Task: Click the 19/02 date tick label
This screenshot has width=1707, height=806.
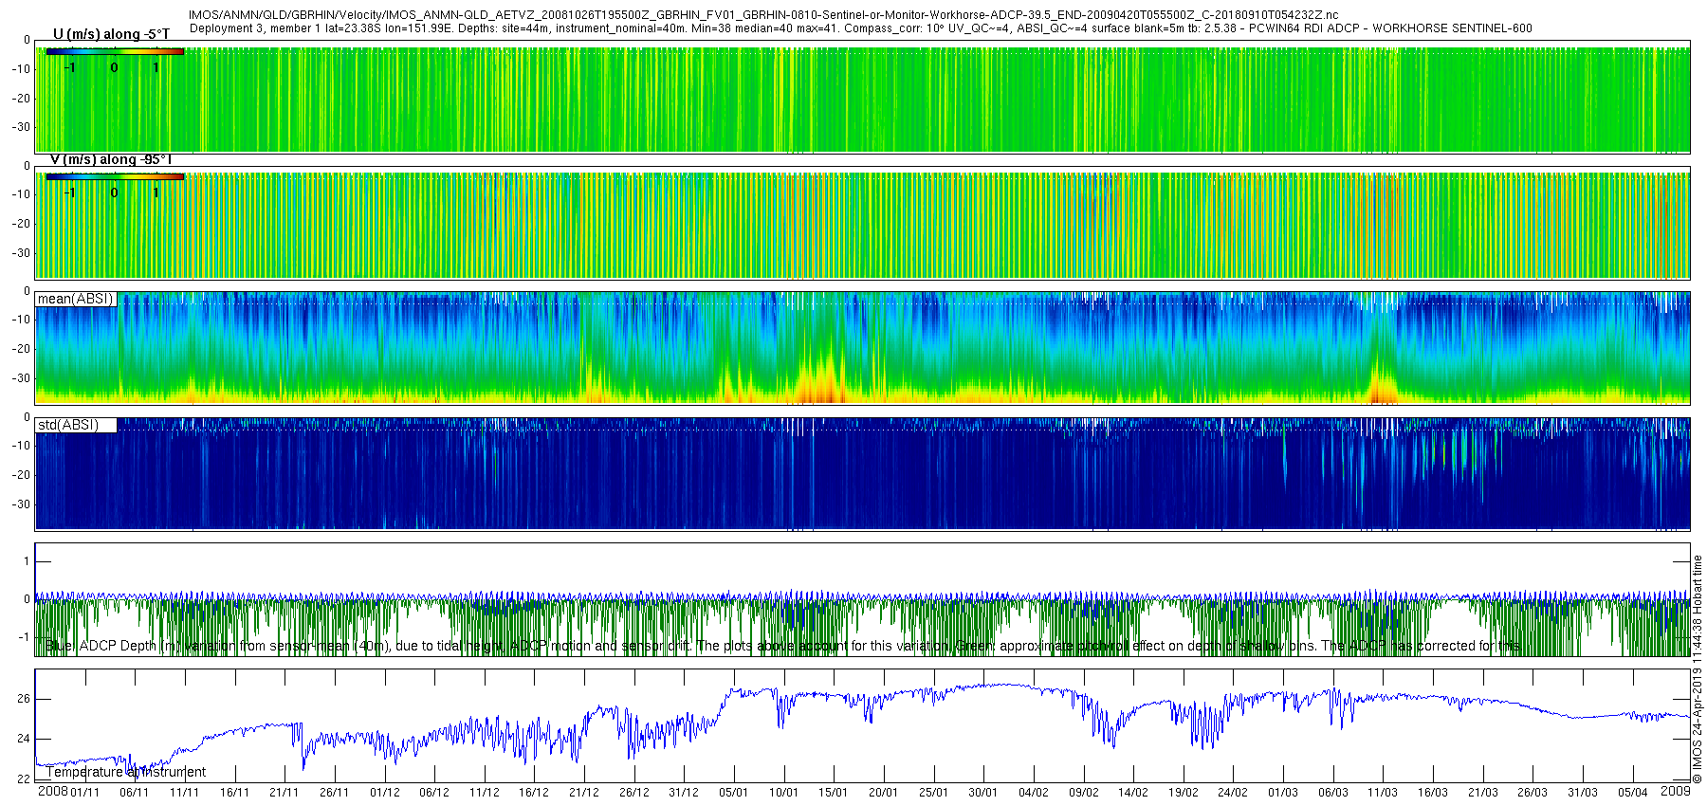Action: [1183, 793]
